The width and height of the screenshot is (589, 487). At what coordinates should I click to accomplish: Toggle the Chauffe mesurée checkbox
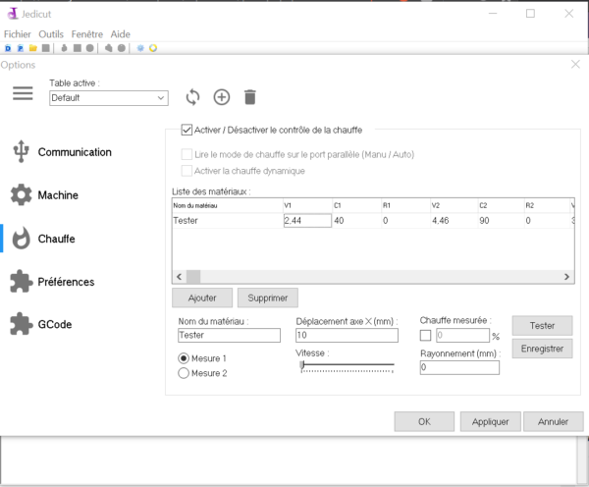425,335
